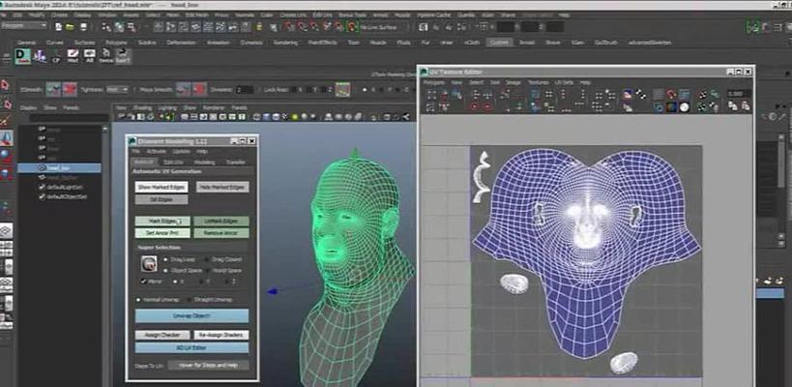Open the Edit UVs tab in DModeling window

click(x=173, y=163)
